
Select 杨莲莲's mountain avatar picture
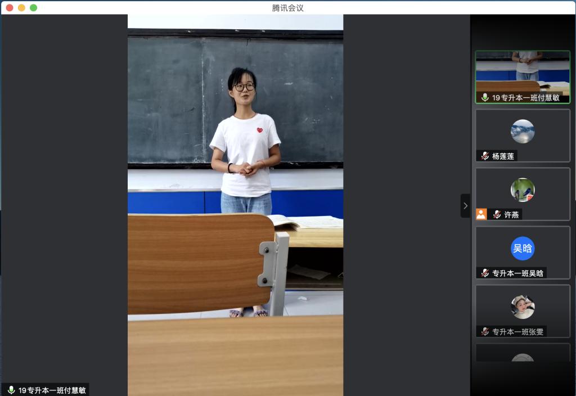523,132
